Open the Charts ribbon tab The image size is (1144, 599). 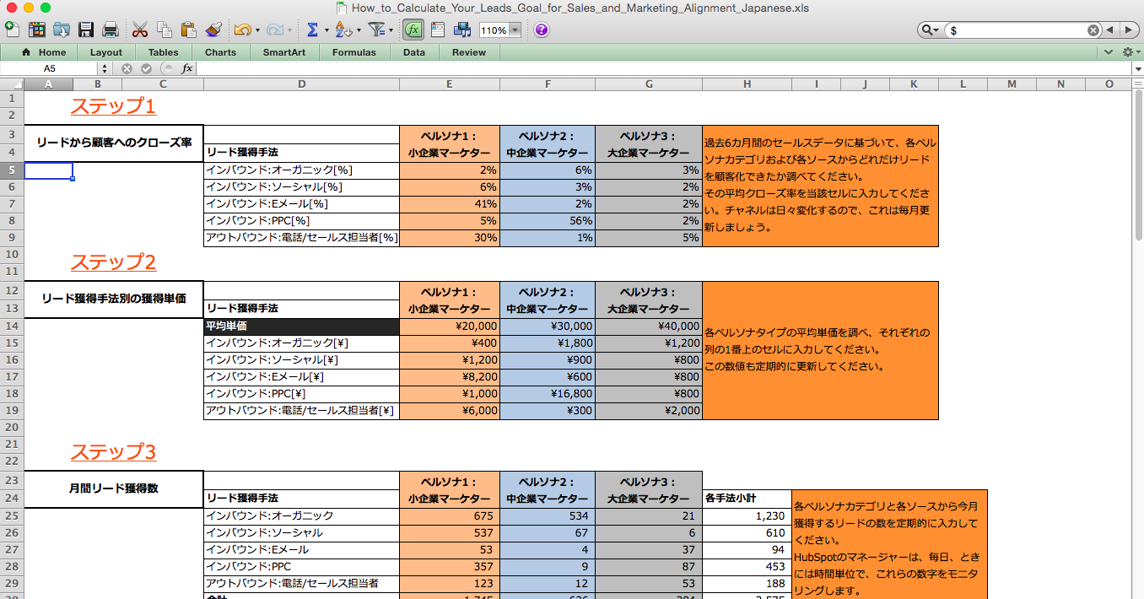pos(220,51)
